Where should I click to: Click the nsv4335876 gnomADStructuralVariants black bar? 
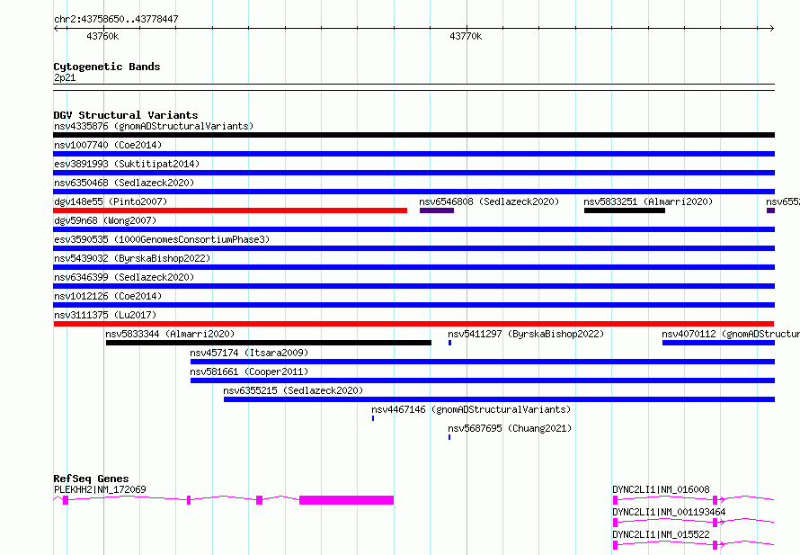click(x=413, y=135)
